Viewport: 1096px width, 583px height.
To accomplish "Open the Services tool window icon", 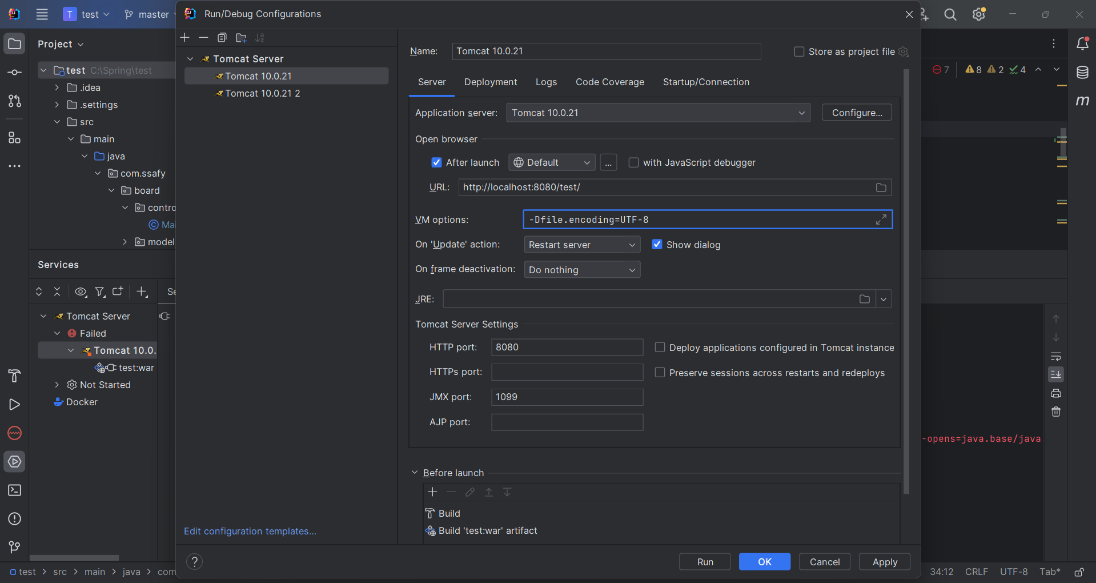I will tap(15, 462).
